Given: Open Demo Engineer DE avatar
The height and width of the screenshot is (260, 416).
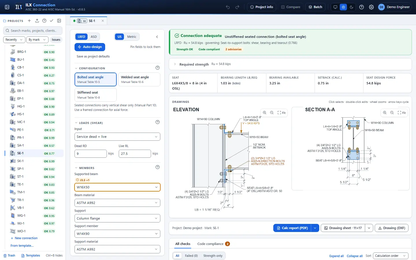Looking at the screenshot, I should (394, 7).
